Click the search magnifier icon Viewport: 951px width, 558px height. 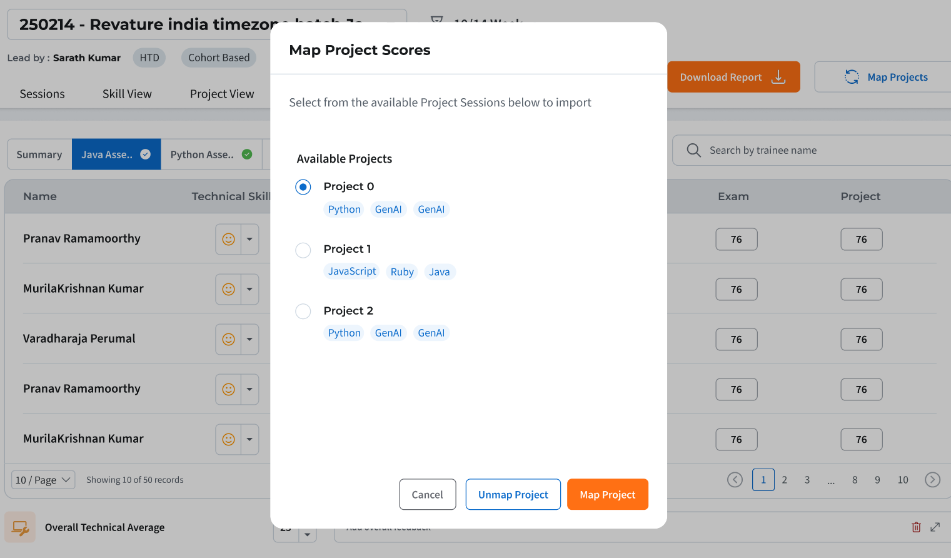[693, 150]
